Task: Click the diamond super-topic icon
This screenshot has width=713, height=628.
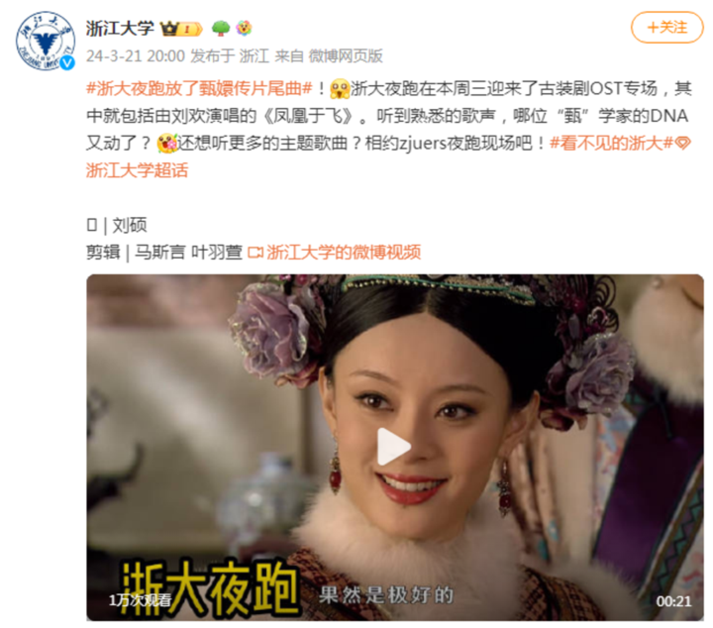Action: click(x=683, y=144)
